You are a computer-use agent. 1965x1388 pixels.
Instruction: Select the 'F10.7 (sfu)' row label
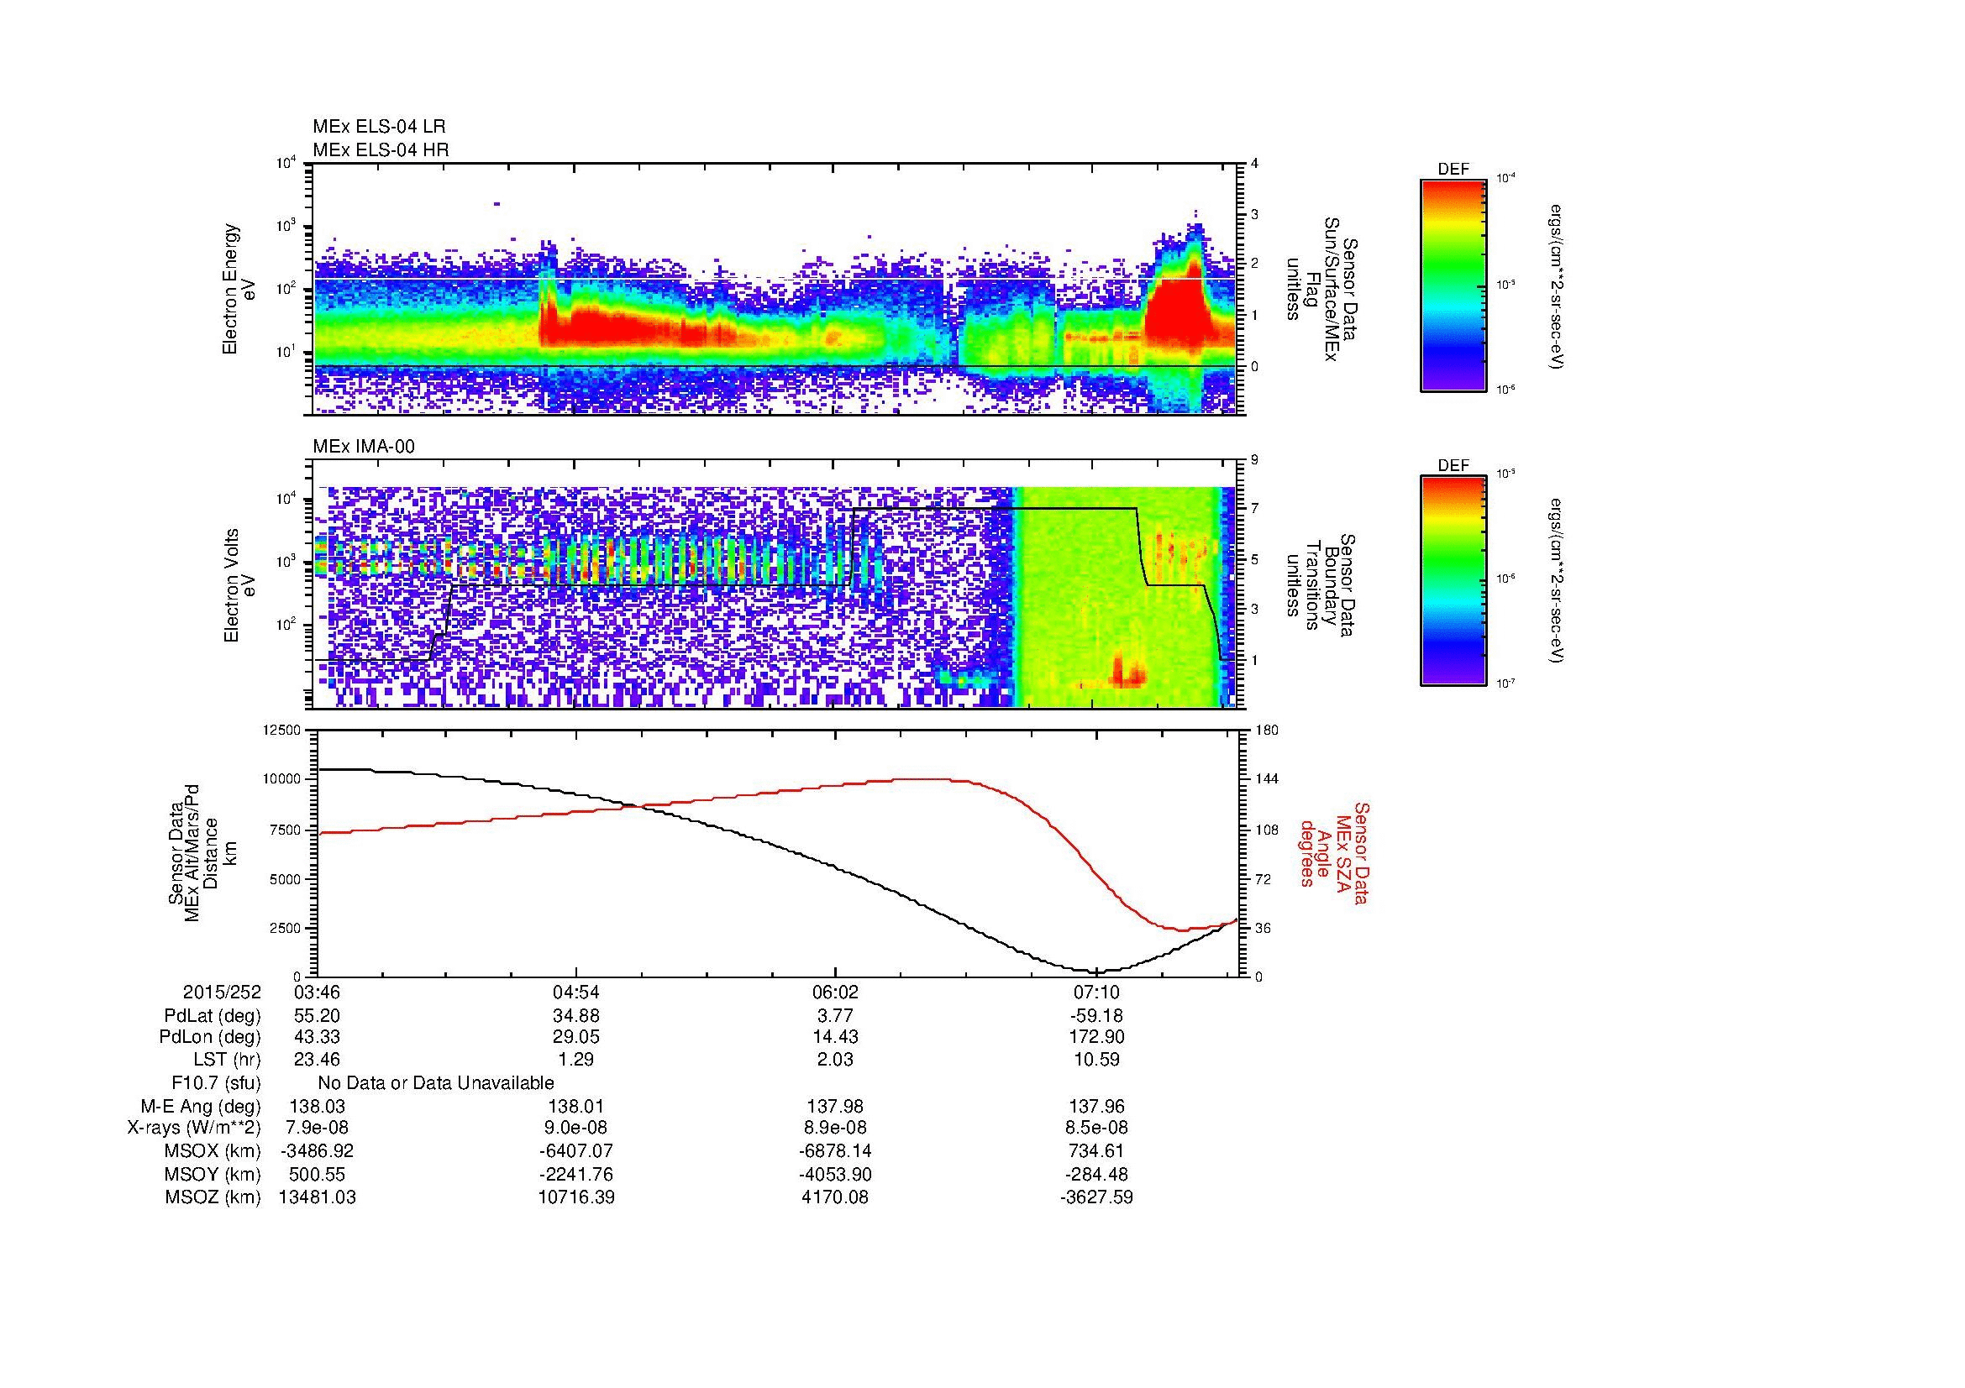point(216,1082)
